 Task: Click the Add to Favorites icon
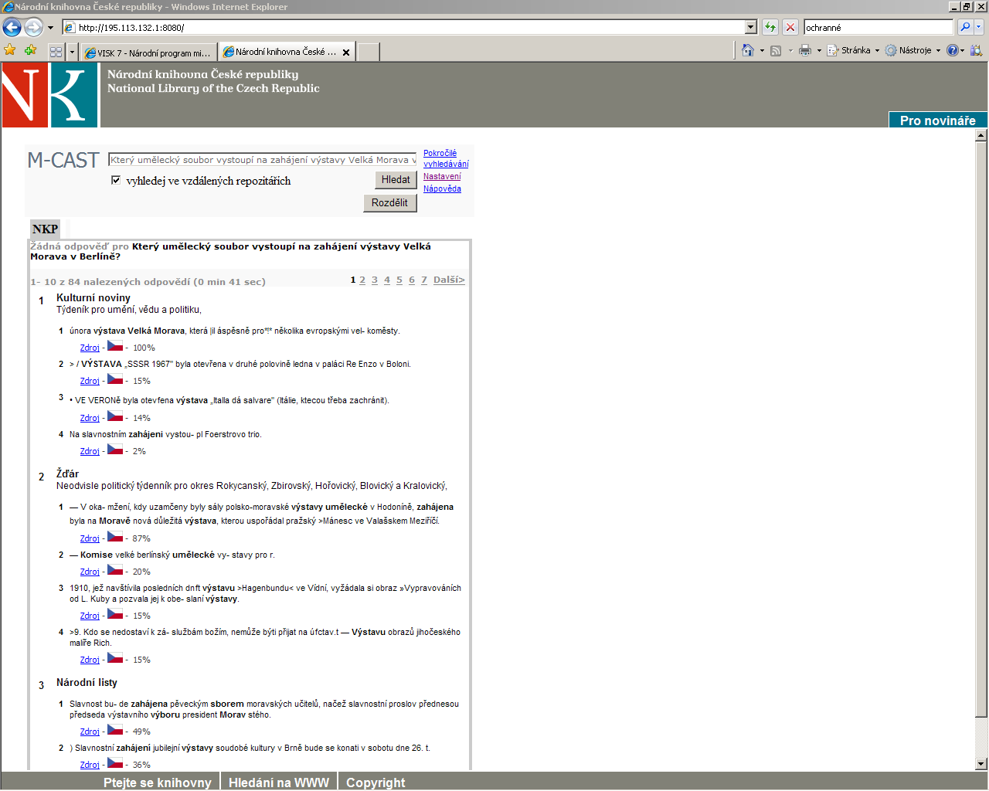tap(31, 50)
